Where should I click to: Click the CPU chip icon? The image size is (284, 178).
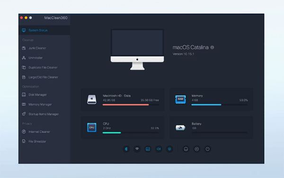pyautogui.click(x=92, y=128)
